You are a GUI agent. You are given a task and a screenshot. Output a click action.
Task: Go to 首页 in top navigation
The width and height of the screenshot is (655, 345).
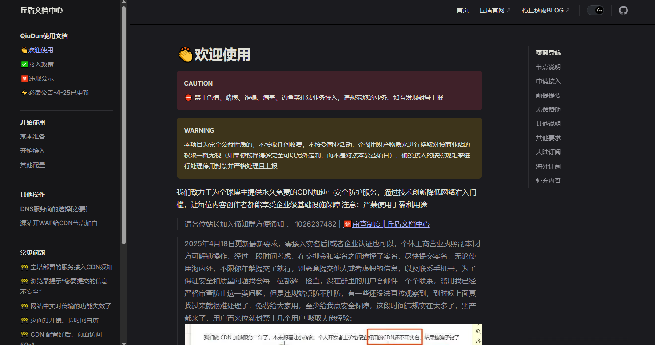pos(462,10)
